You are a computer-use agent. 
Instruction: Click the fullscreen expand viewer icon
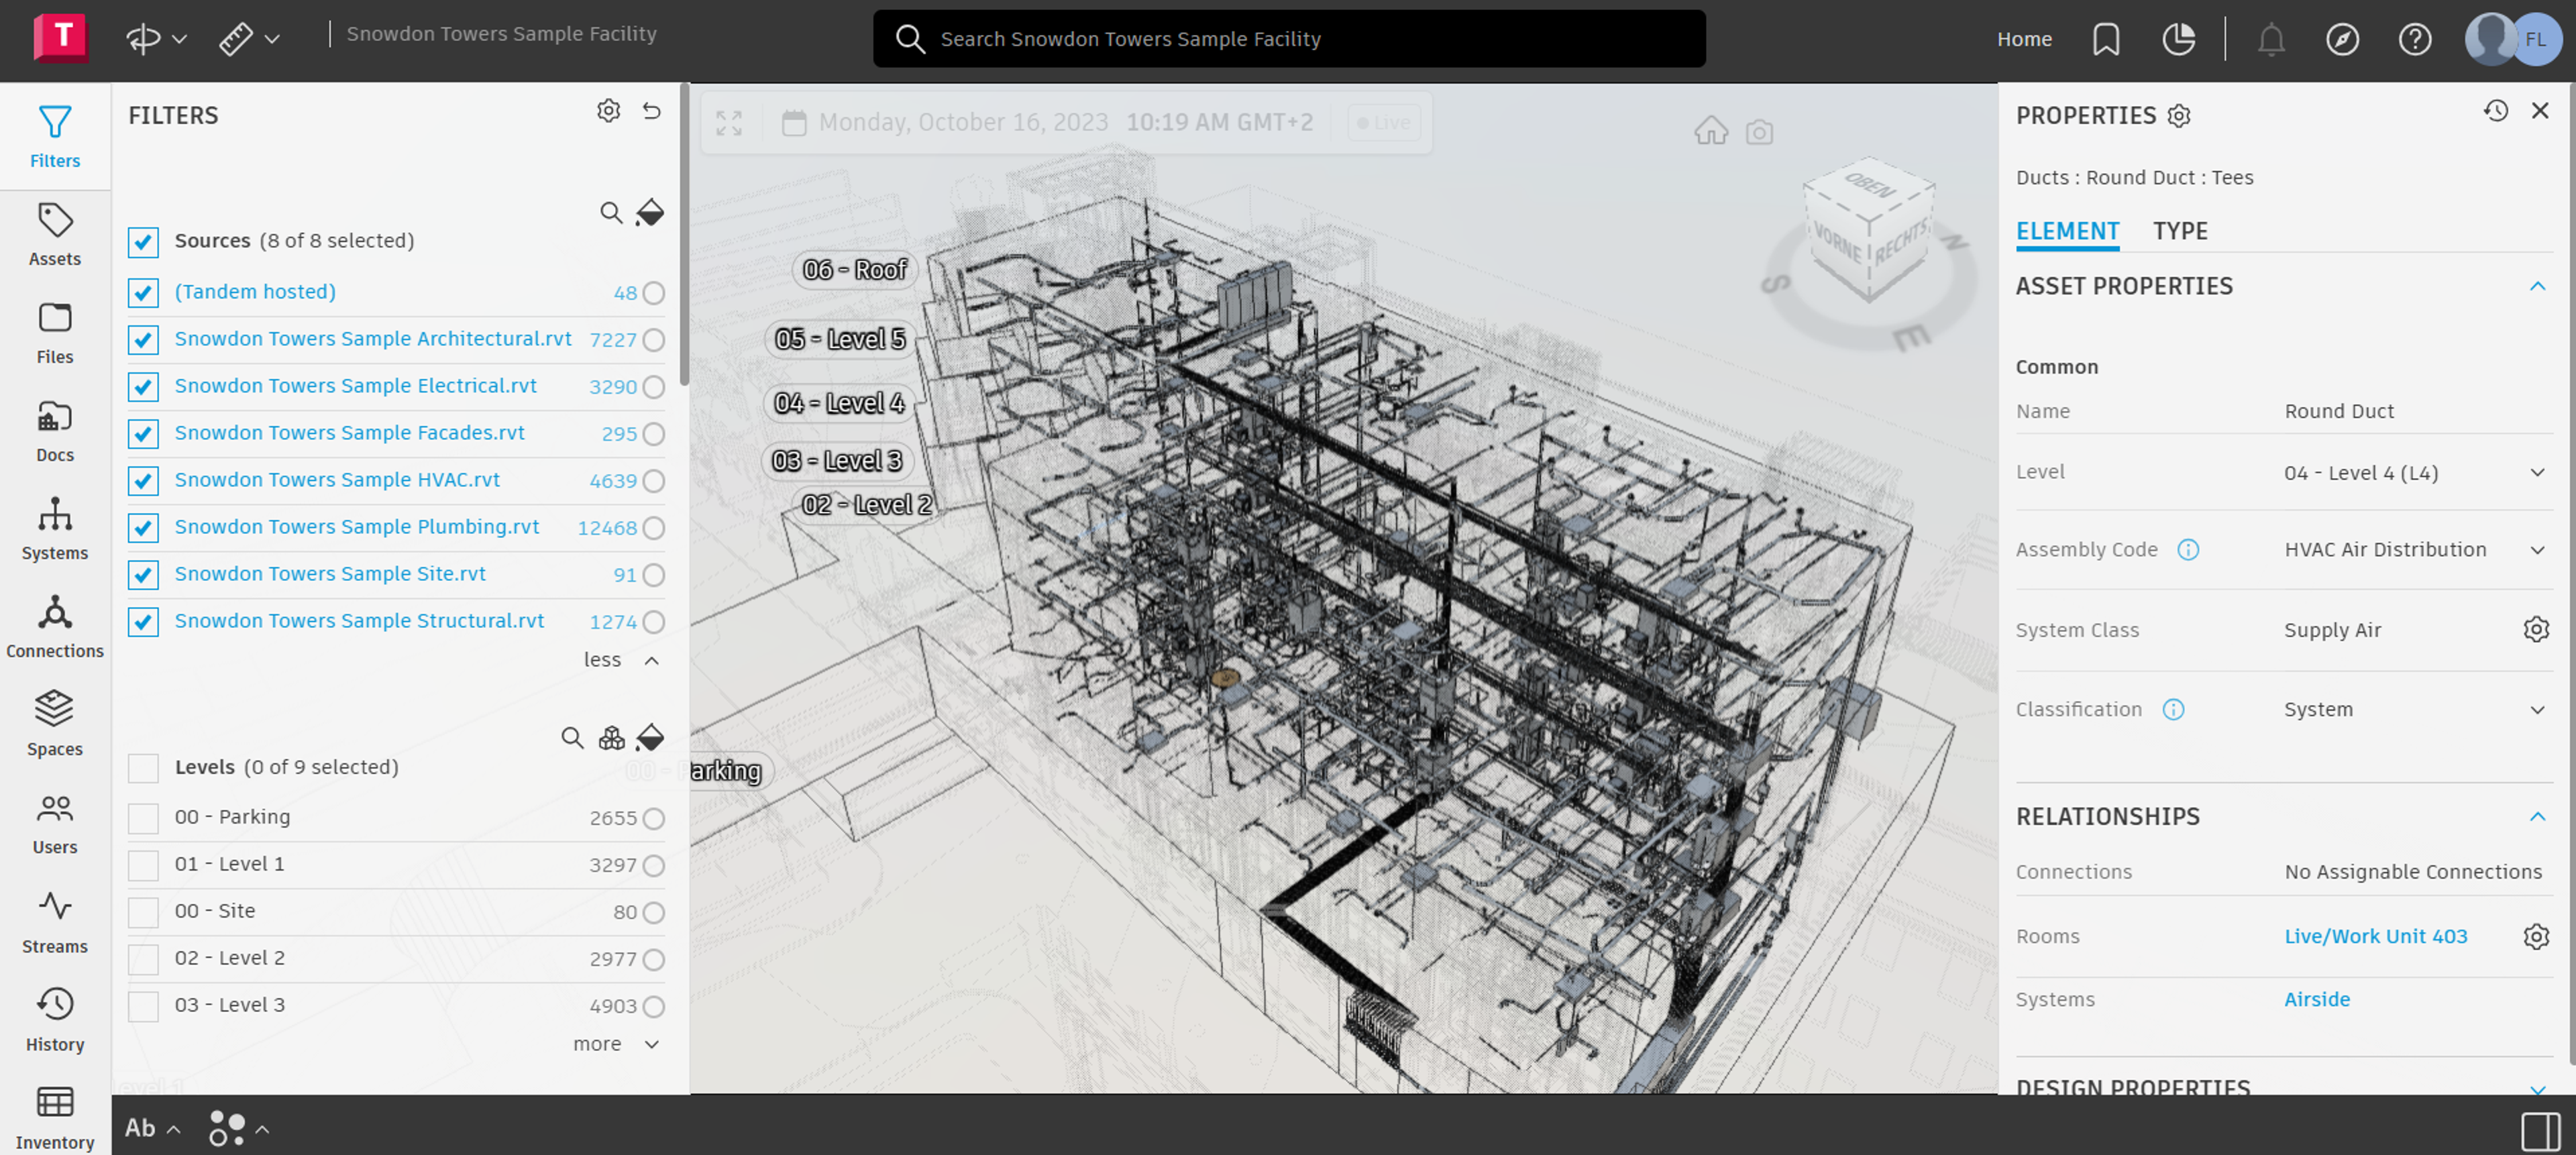point(729,123)
